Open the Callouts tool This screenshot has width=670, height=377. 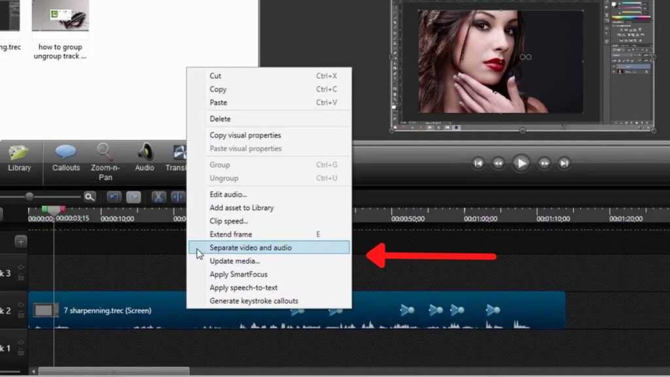click(65, 158)
